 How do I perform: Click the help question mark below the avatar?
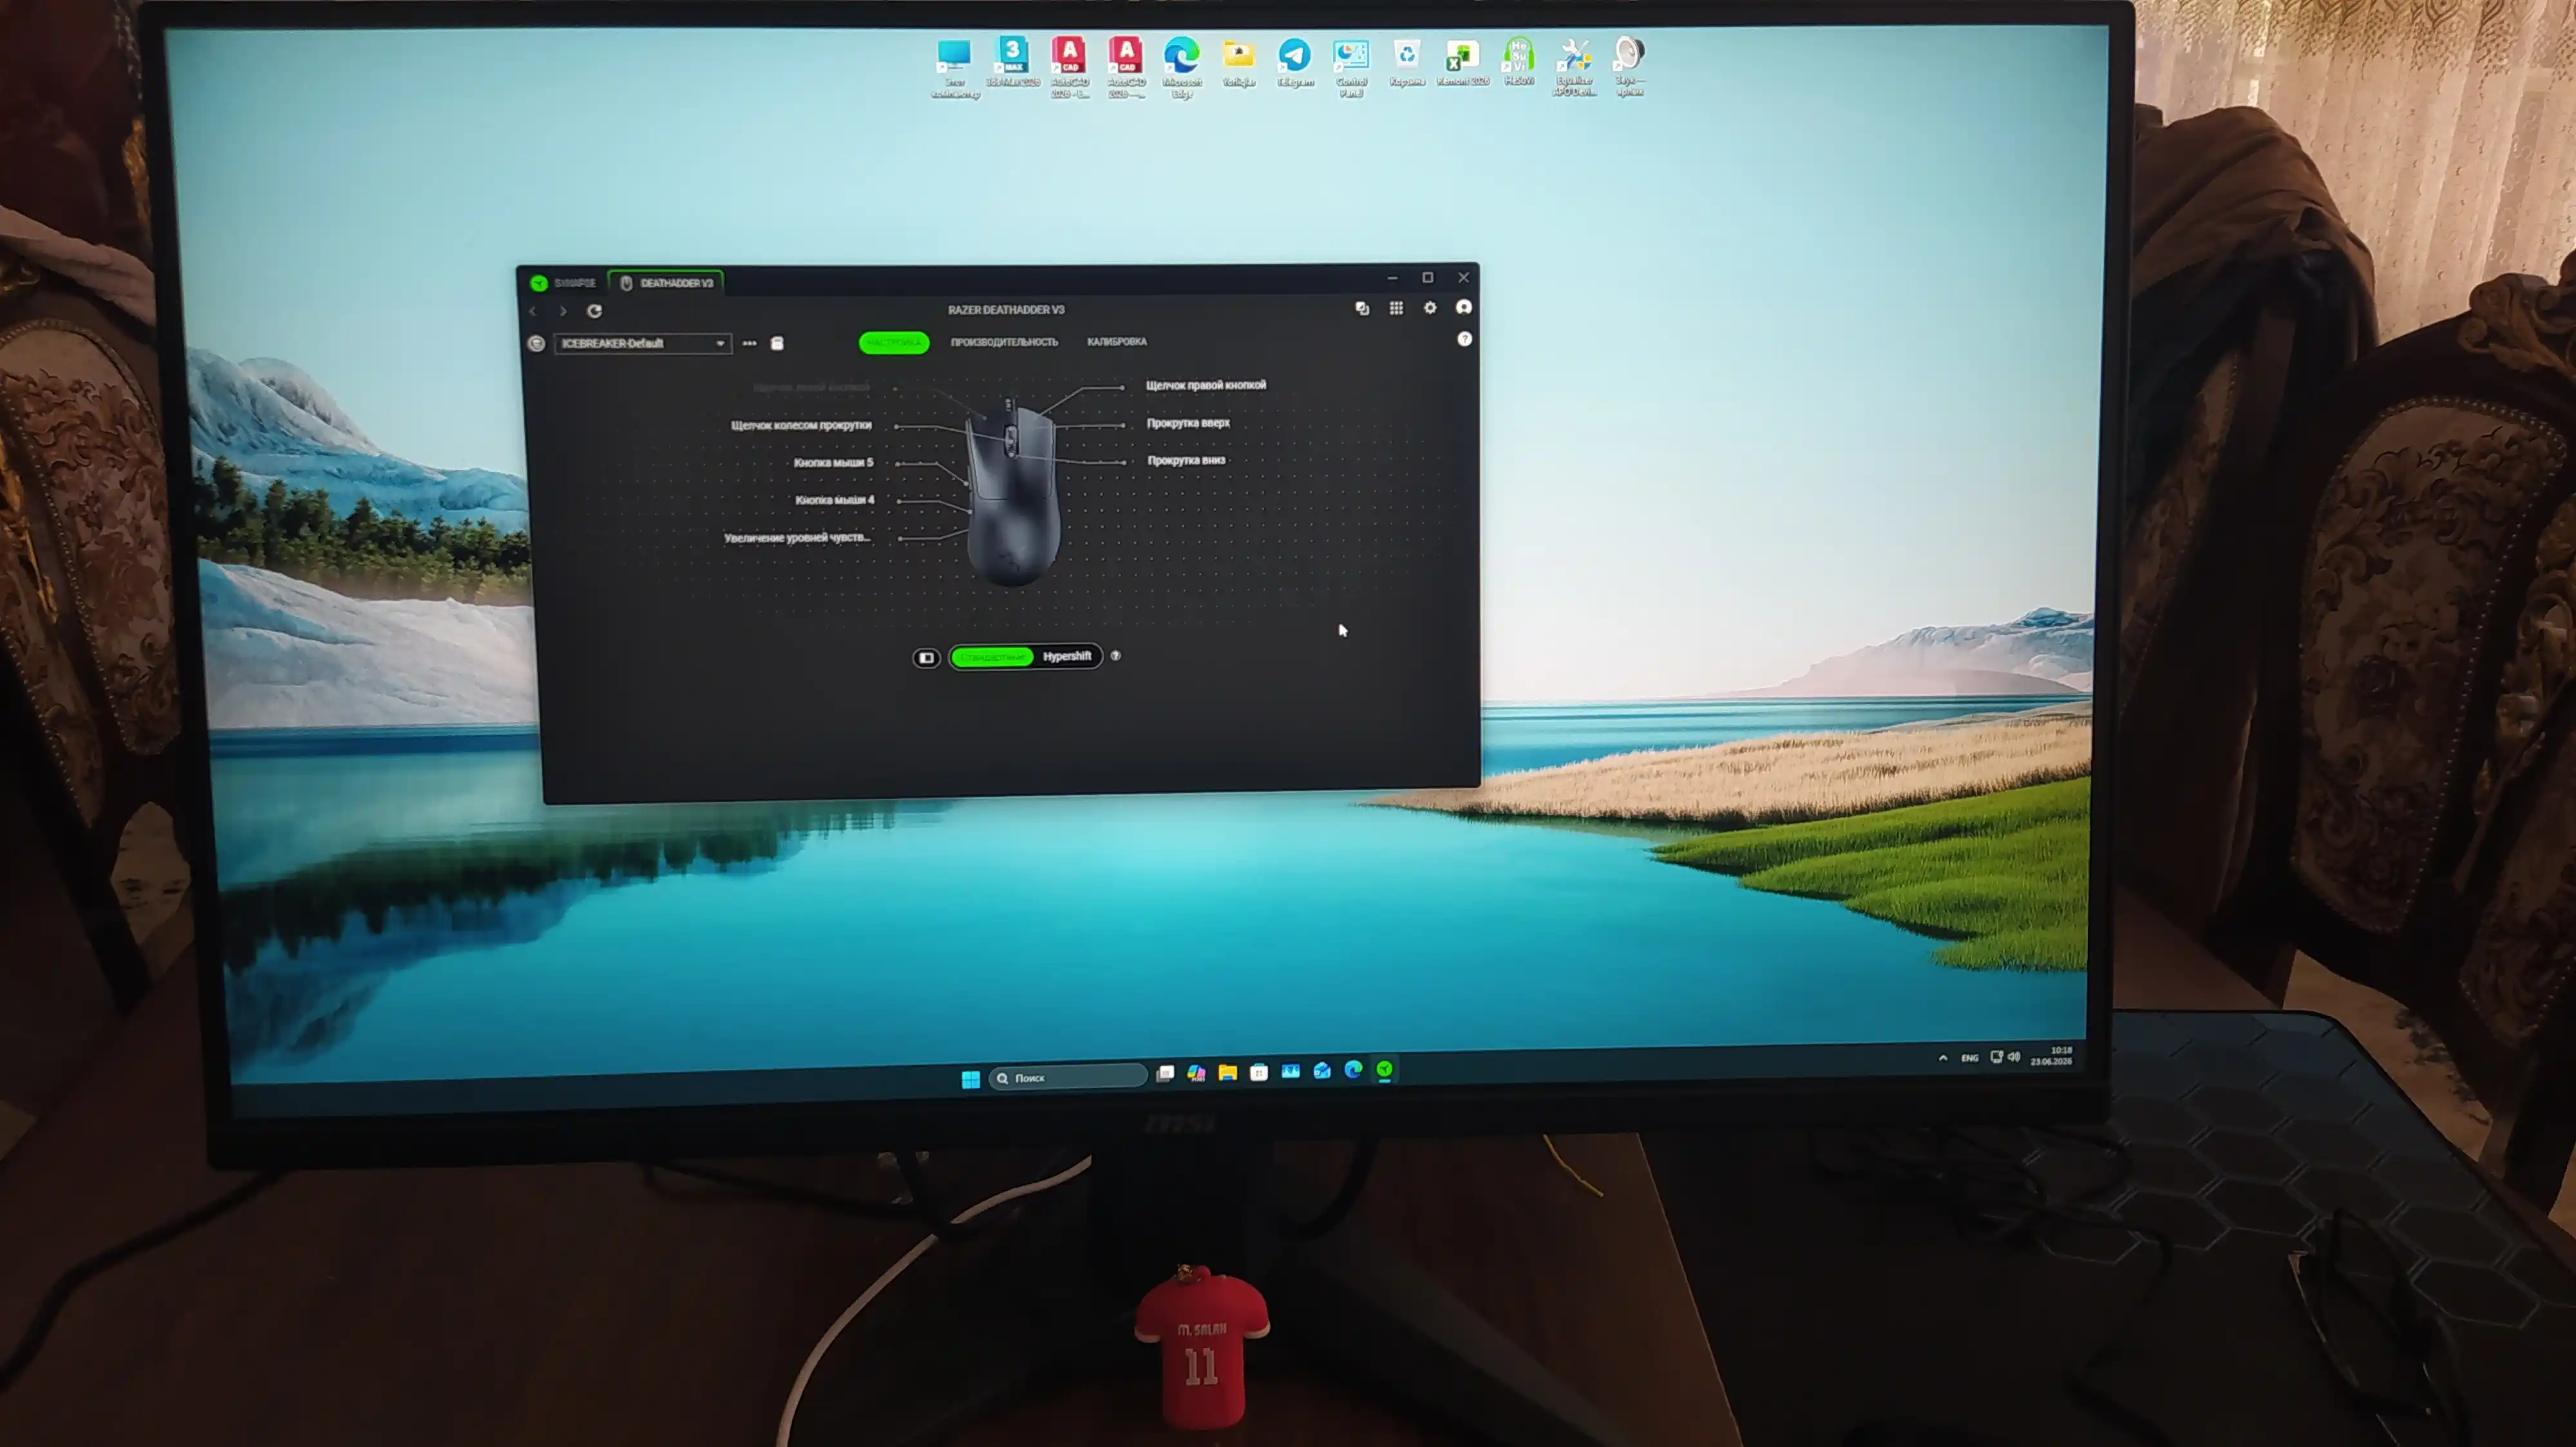1464,339
